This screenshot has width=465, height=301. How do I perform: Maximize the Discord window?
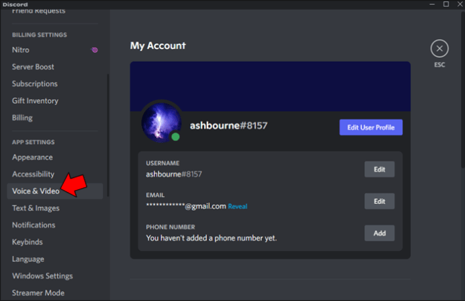pos(445,4)
